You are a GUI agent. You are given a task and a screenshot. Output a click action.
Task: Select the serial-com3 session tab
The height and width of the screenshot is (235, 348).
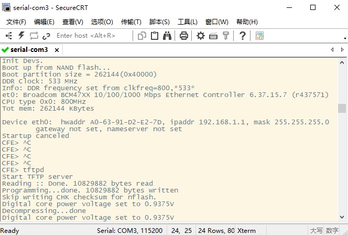pos(29,50)
